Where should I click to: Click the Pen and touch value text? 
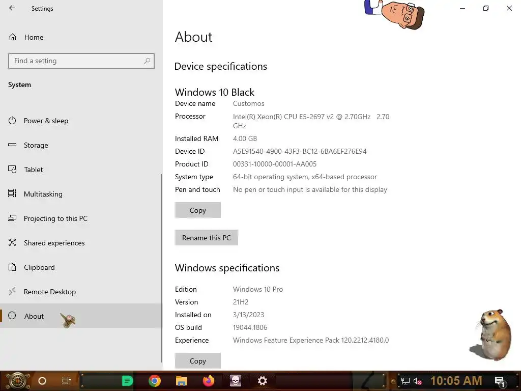point(310,189)
